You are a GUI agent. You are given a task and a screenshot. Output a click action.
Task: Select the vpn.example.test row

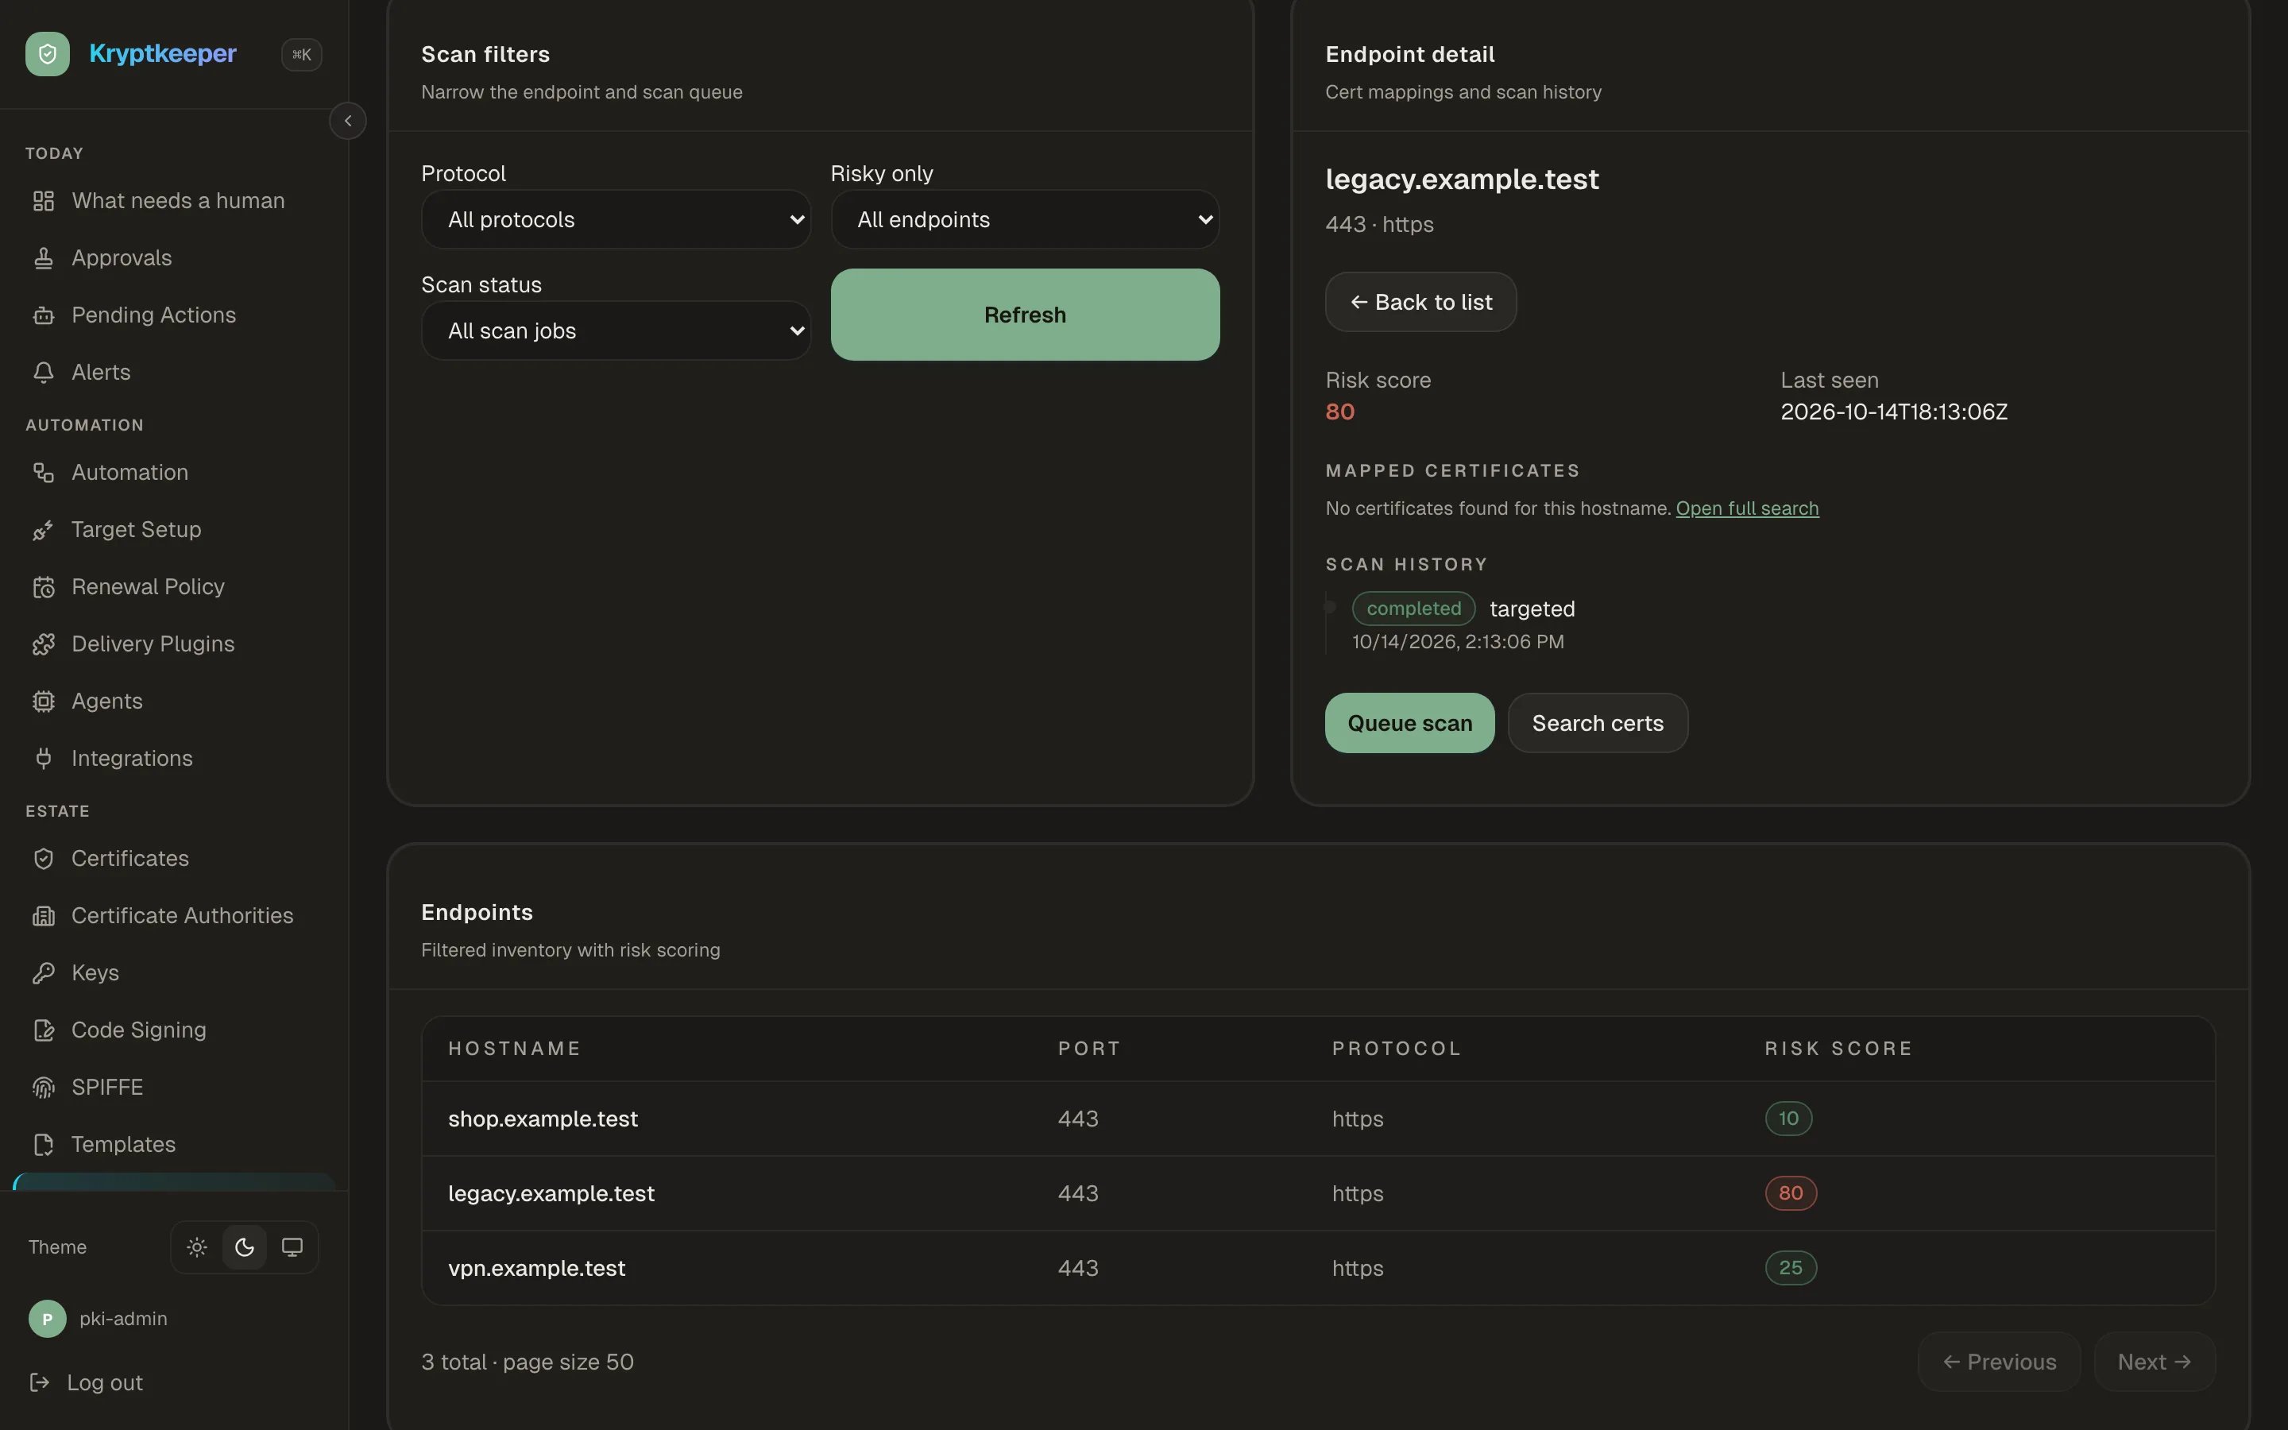(x=1318, y=1268)
